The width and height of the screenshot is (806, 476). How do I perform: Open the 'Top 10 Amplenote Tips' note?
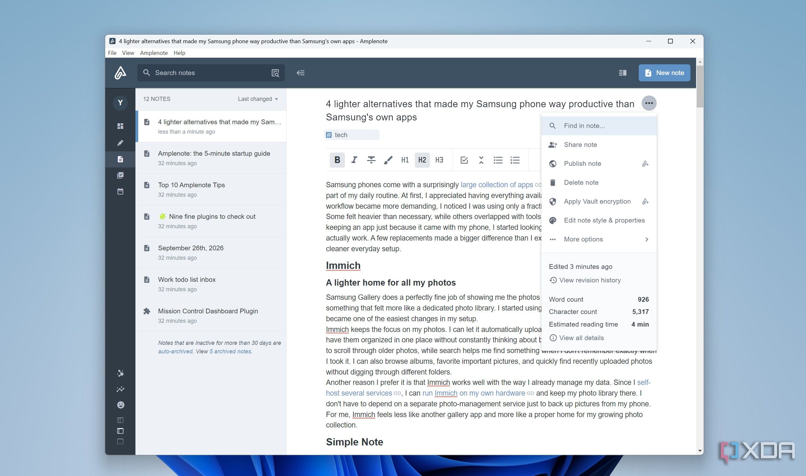click(x=211, y=189)
